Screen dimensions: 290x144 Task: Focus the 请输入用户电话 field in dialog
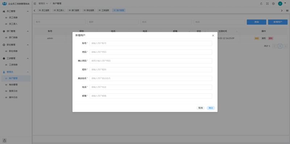click(x=151, y=87)
